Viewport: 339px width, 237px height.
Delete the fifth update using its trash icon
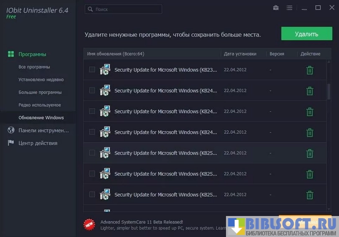point(310,153)
